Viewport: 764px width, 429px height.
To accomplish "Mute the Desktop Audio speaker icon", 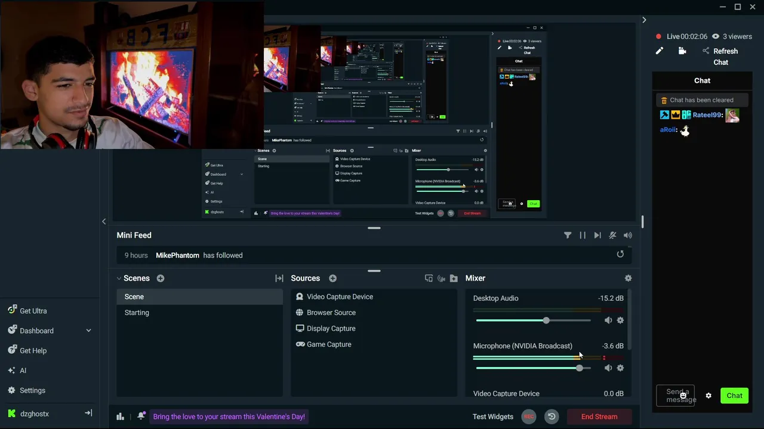I will click(608, 321).
